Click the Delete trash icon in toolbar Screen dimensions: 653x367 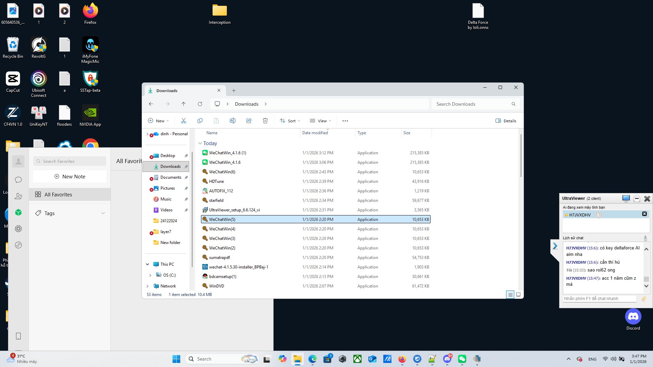pos(265,121)
